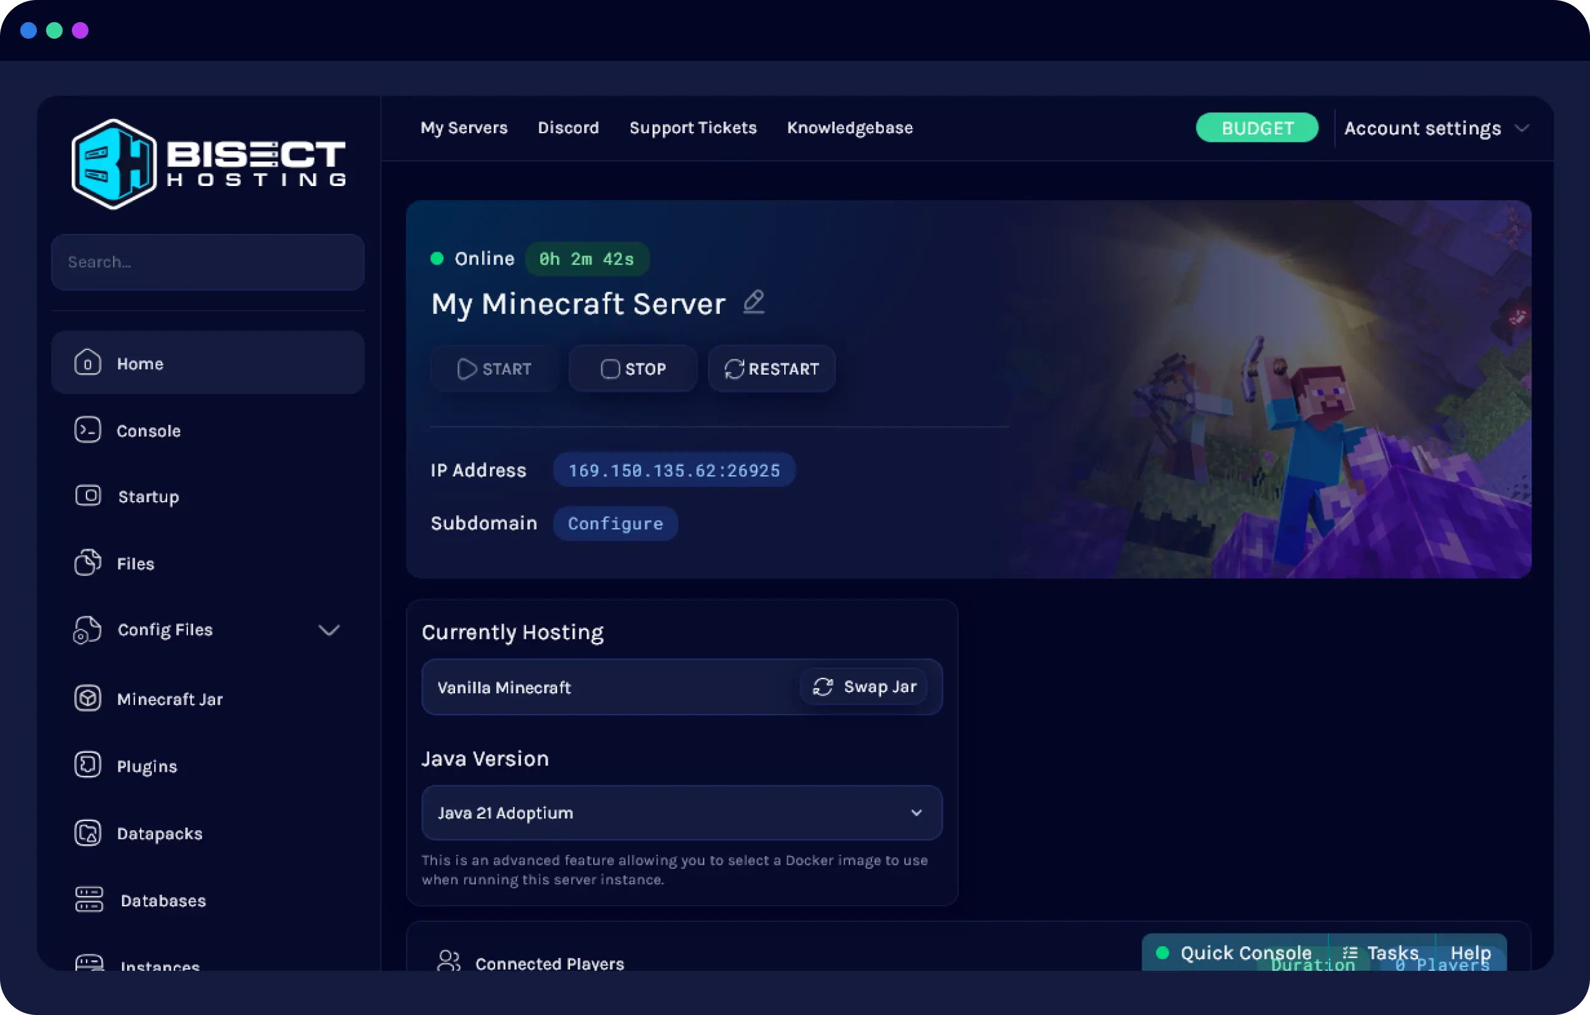1590x1015 pixels.
Task: Configure the server subdomain
Action: [x=615, y=523]
